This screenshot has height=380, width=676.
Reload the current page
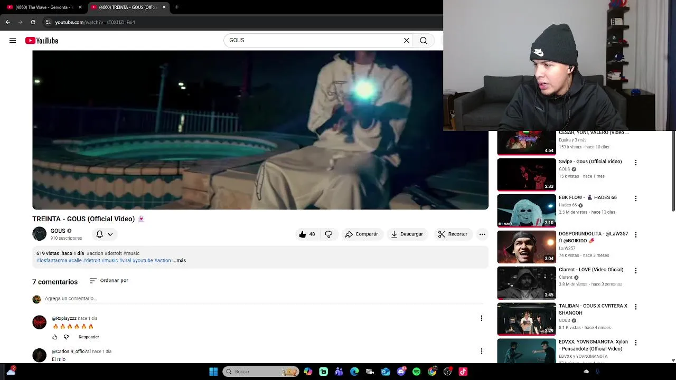point(33,22)
